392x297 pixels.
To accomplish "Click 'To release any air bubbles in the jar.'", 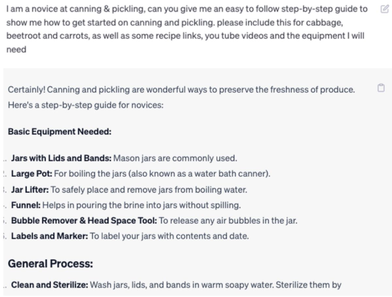I will tap(228, 221).
